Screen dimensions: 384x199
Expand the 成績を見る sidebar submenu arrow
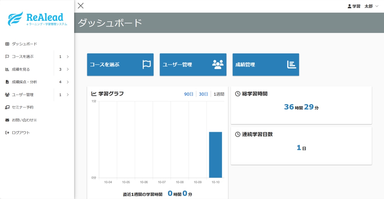[68, 69]
